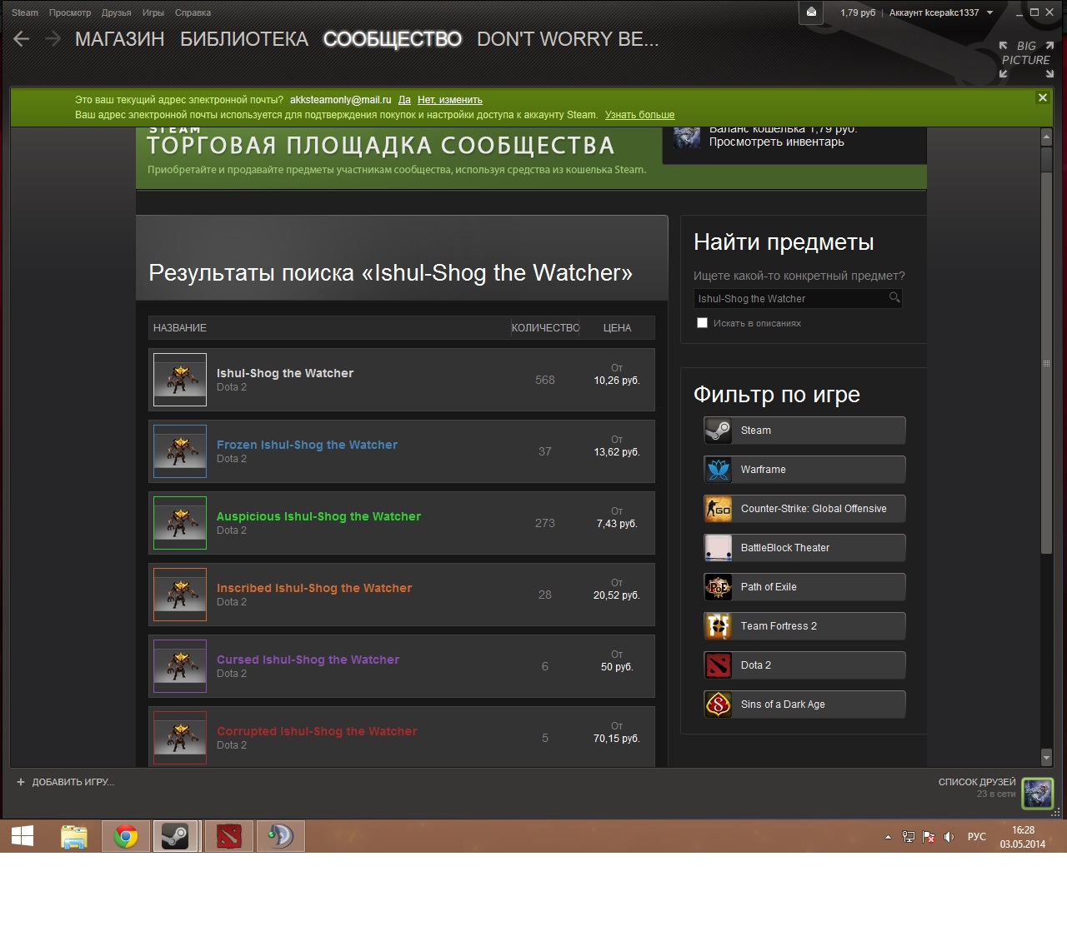Image resolution: width=1067 pixels, height=941 pixels.
Task: Open the friends list avatar icon
Action: point(1038,793)
